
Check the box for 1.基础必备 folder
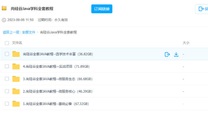7,104
